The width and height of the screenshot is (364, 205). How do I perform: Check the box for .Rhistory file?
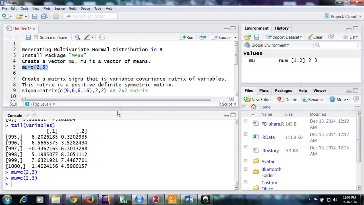tap(245, 147)
